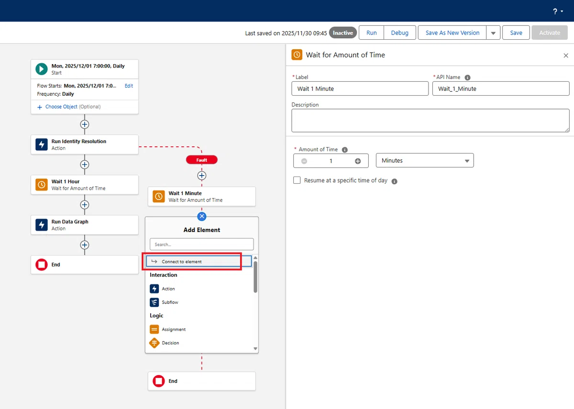Choose Assignment in the Add Element list

tap(174, 330)
